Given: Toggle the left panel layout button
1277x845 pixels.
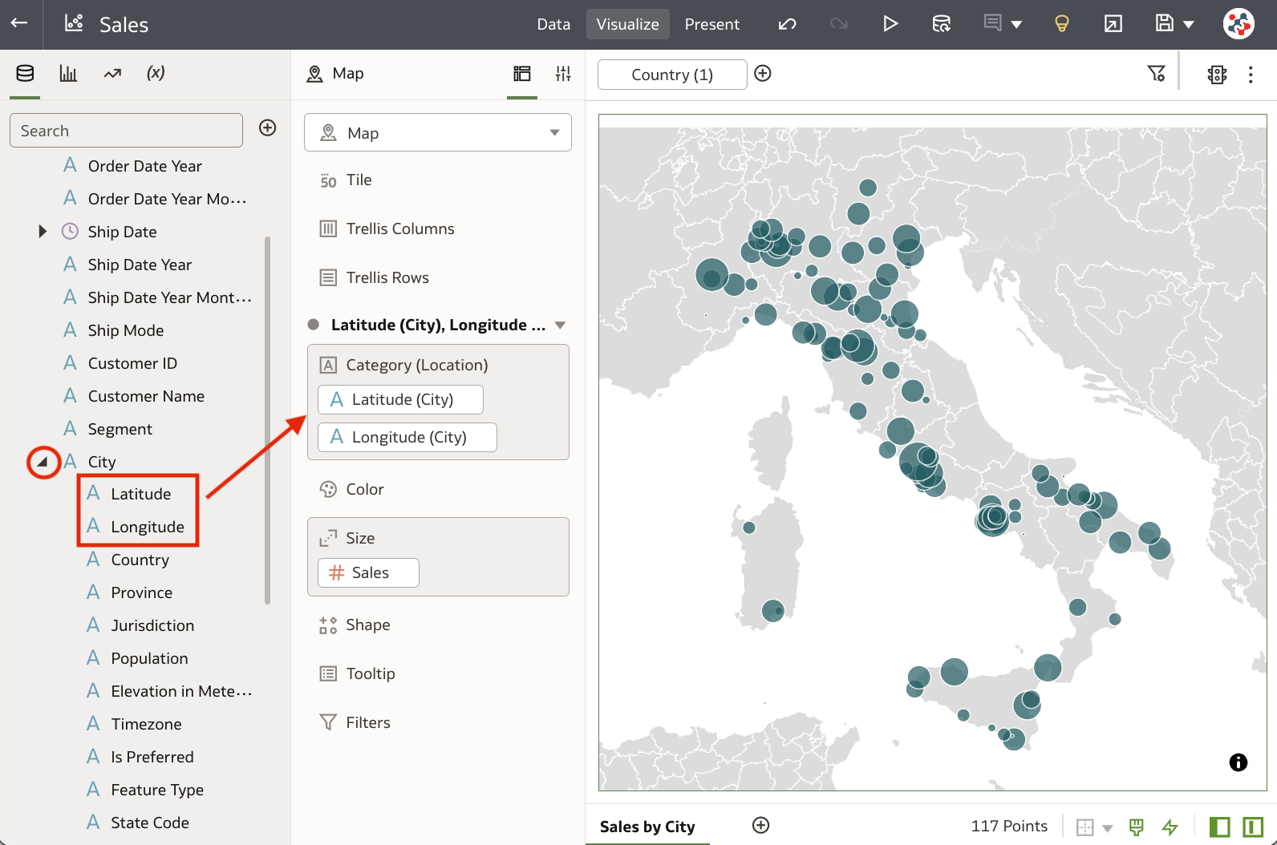Looking at the screenshot, I should [1219, 827].
